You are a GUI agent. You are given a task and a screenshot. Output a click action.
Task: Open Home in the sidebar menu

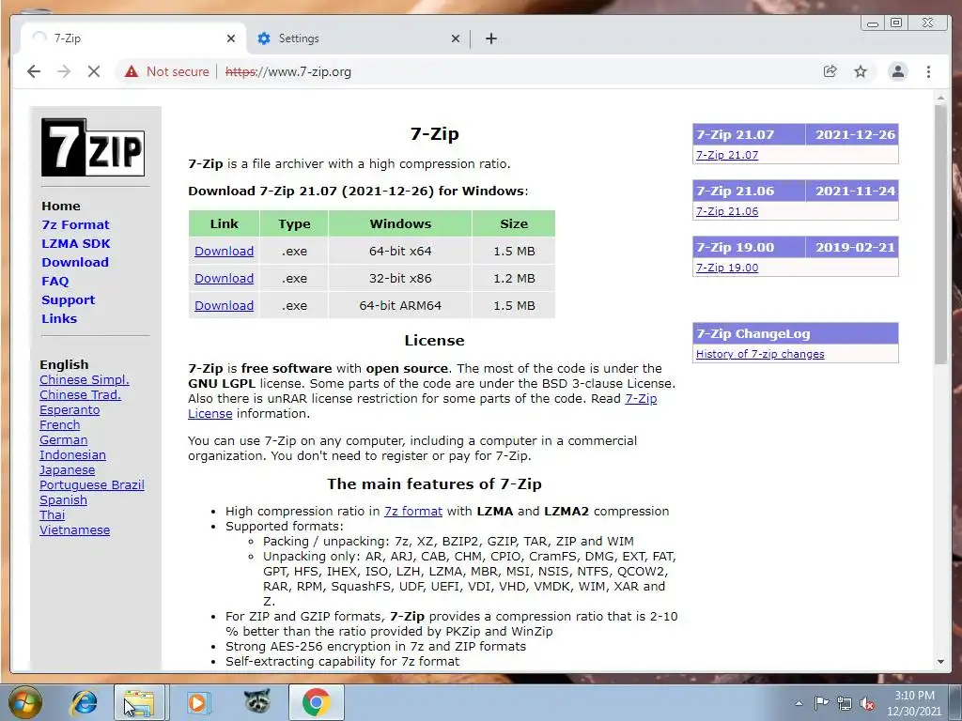click(x=61, y=206)
